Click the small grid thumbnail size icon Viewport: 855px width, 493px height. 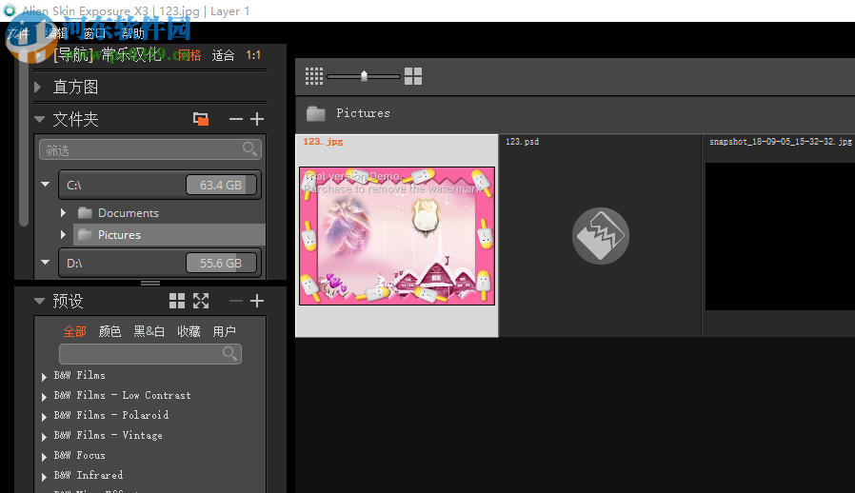(314, 76)
